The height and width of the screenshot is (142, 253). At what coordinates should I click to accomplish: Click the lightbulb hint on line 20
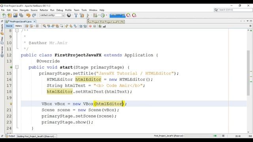[x=11, y=104]
